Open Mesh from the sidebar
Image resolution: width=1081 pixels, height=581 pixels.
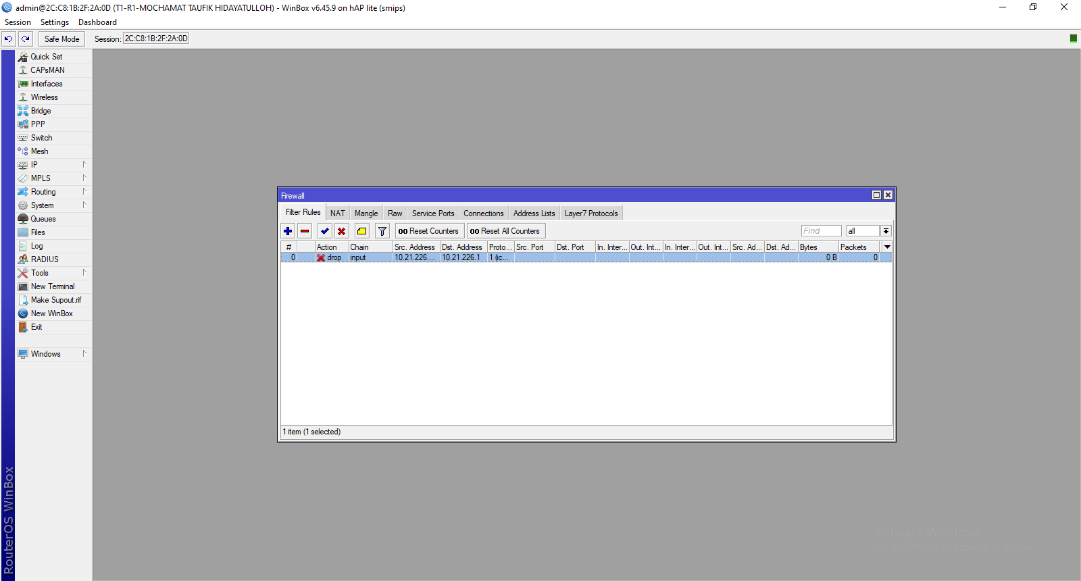point(54,151)
